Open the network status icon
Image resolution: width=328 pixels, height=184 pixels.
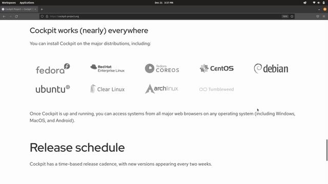(x=314, y=3)
